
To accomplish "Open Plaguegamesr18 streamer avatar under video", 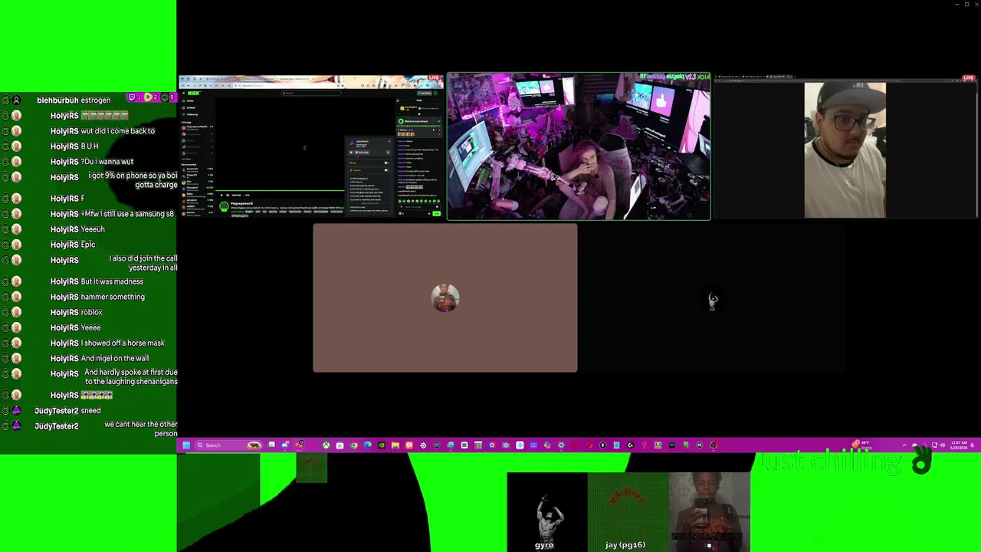I will 224,206.
